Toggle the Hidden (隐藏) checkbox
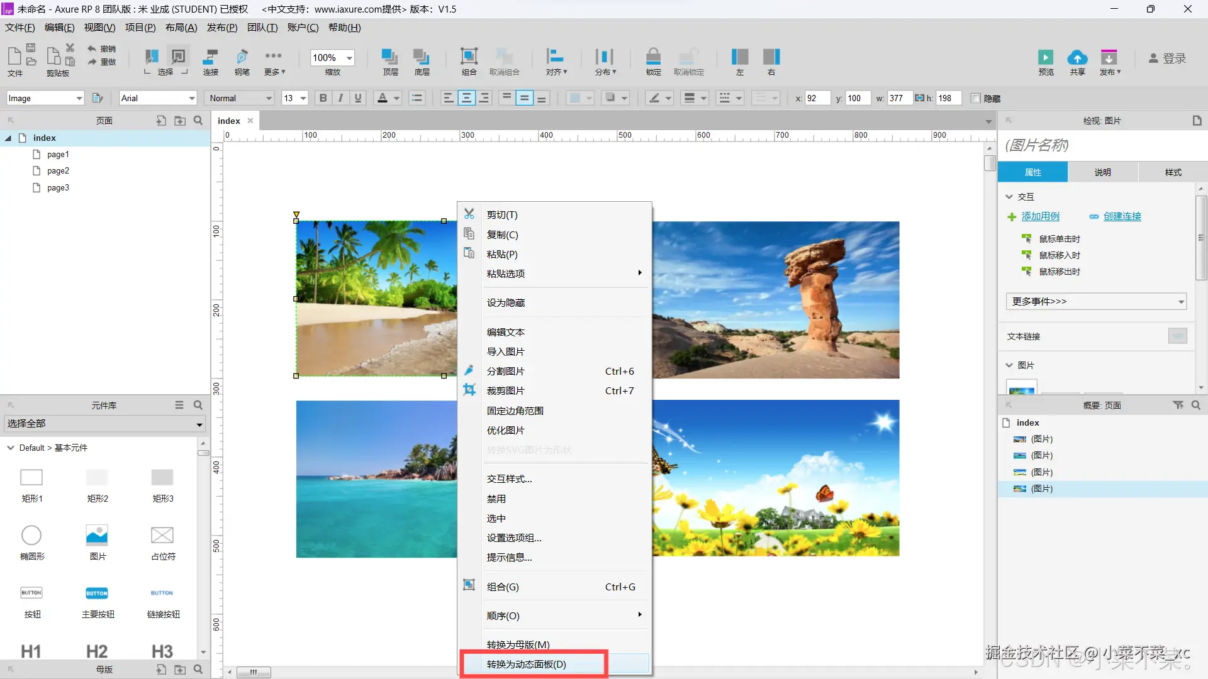 pyautogui.click(x=976, y=98)
